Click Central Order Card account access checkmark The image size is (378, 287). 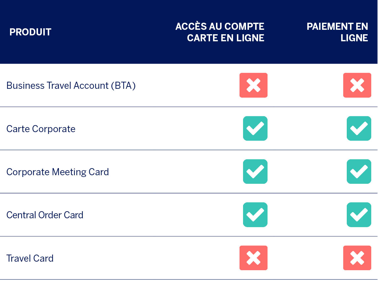pos(255,215)
